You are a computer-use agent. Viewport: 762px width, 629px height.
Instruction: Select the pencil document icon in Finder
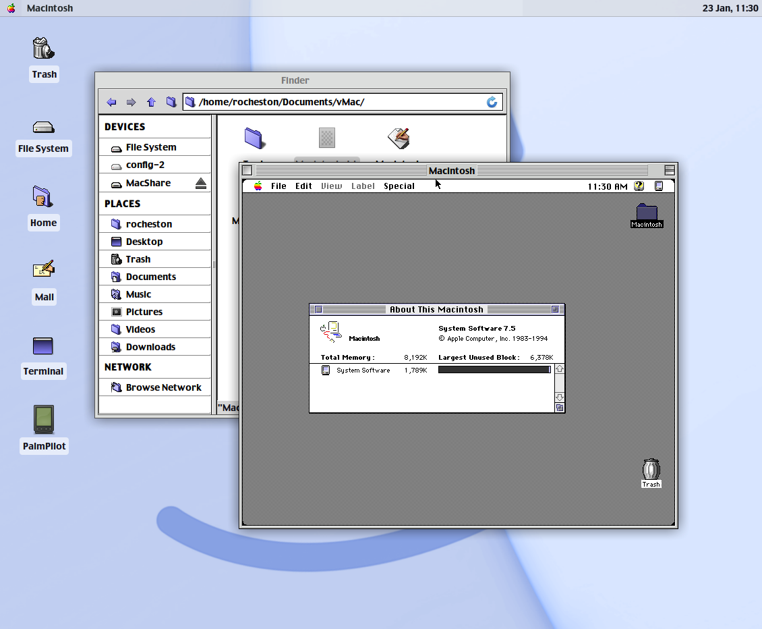pyautogui.click(x=399, y=138)
